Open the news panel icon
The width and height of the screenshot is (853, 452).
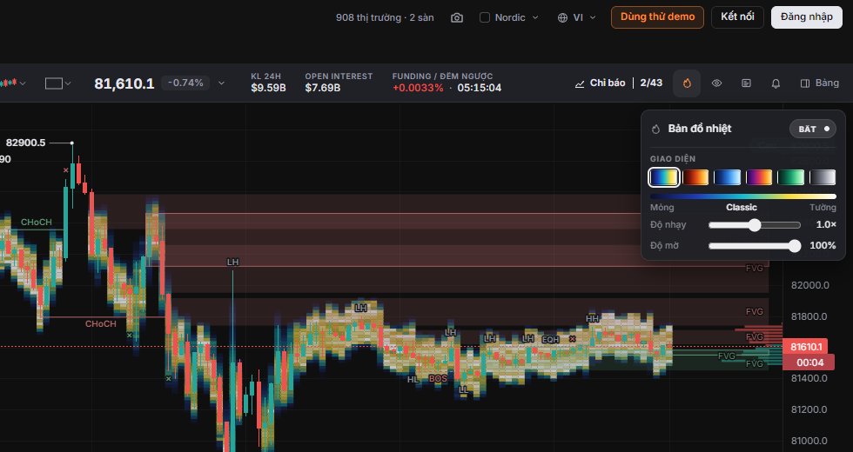coord(747,83)
